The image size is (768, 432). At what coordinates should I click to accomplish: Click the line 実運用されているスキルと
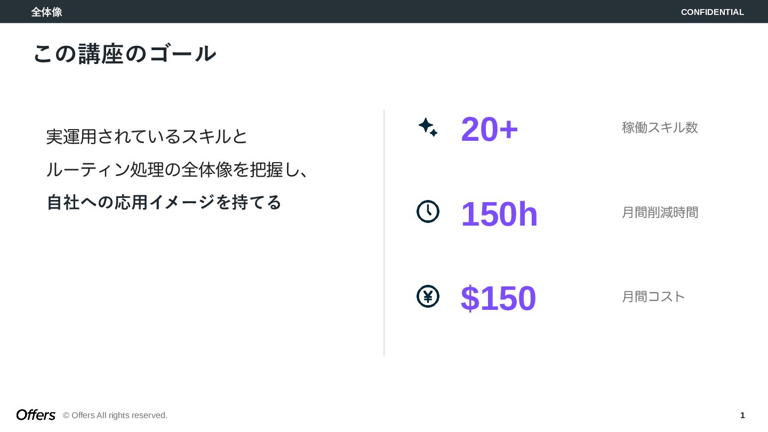[147, 137]
